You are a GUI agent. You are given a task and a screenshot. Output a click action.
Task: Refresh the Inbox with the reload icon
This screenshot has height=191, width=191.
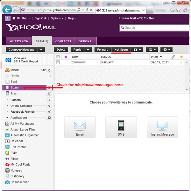(49, 70)
